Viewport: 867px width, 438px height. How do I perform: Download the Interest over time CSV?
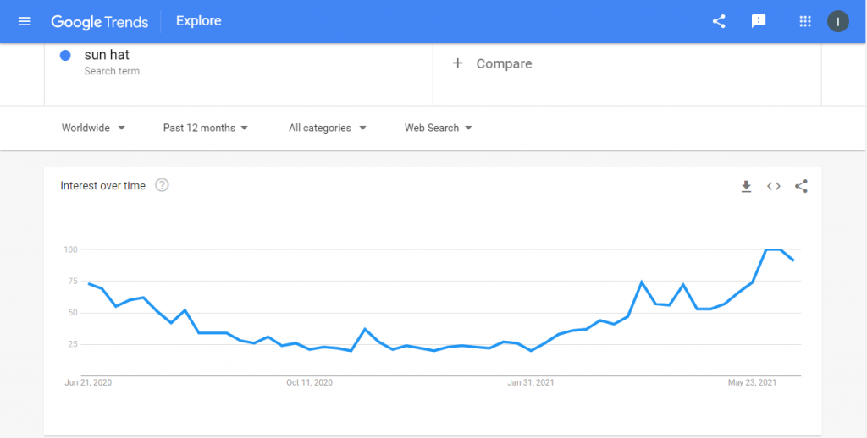tap(747, 186)
